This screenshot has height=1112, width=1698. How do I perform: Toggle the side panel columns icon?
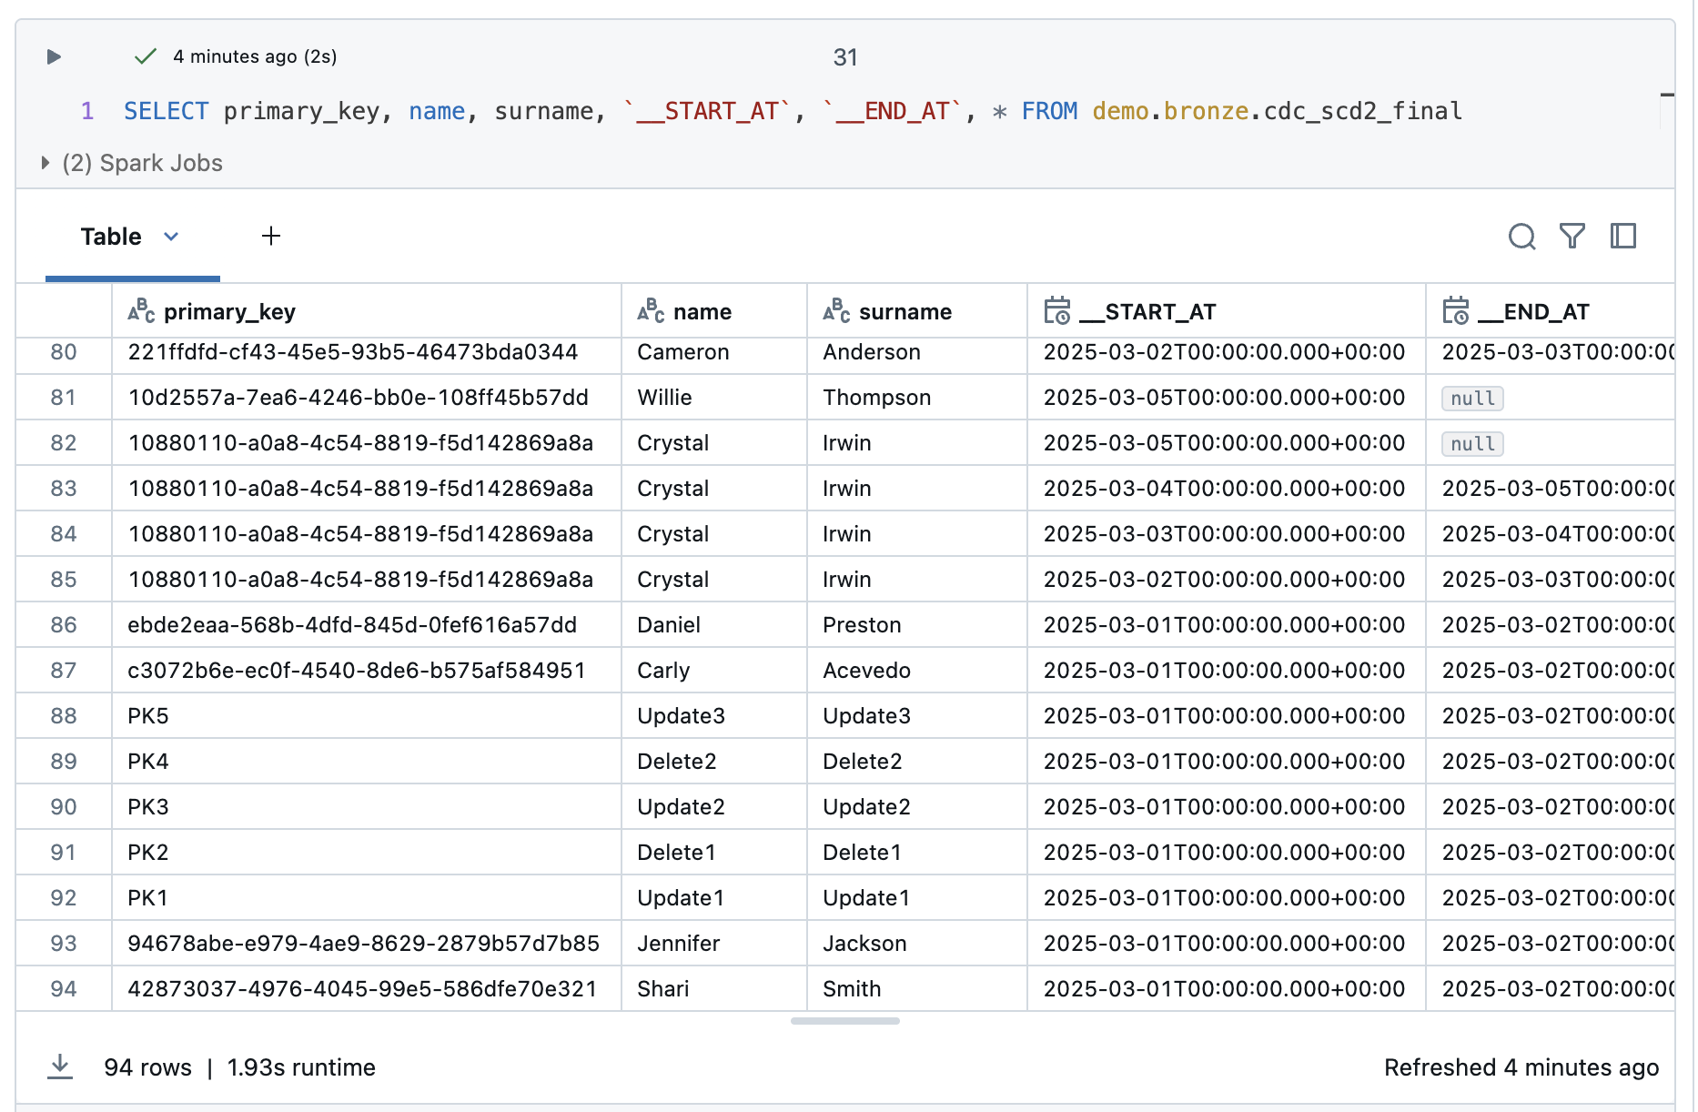(1622, 237)
